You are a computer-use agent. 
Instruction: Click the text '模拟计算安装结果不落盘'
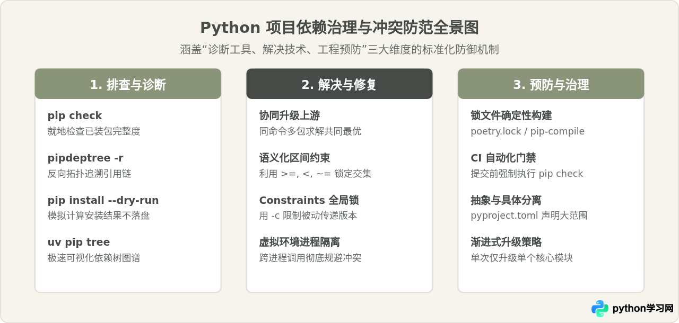point(99,216)
